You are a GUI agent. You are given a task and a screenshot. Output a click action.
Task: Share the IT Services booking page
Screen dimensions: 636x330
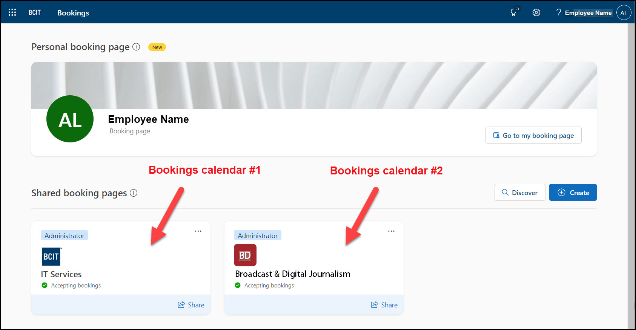click(191, 305)
